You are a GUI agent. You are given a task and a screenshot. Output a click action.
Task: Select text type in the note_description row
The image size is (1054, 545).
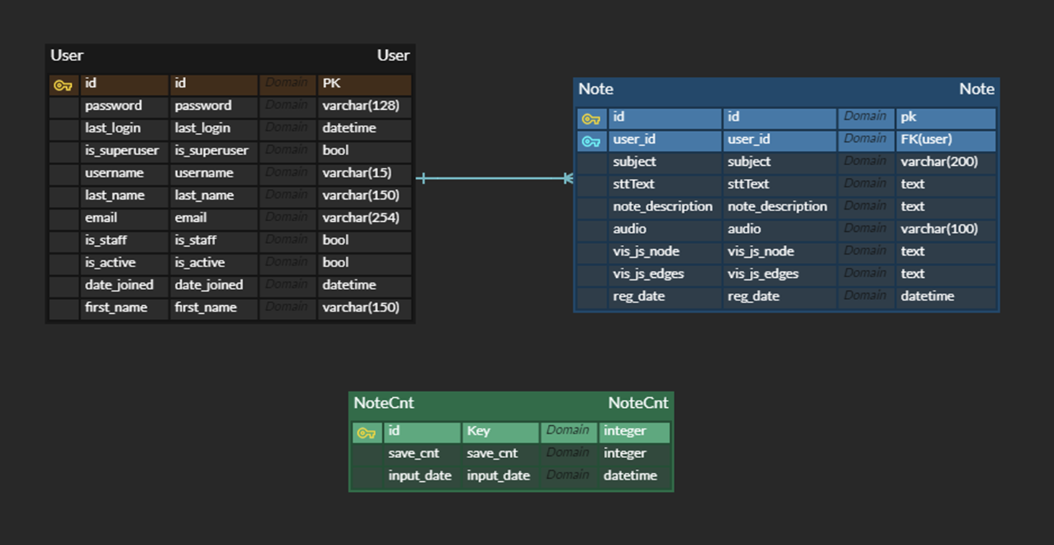(x=946, y=207)
